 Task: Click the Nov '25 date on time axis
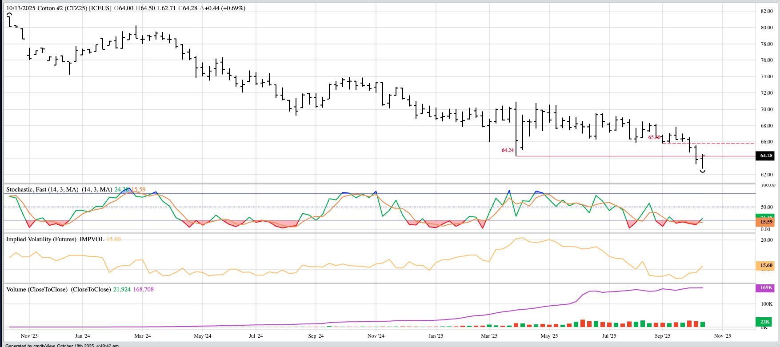(722, 336)
